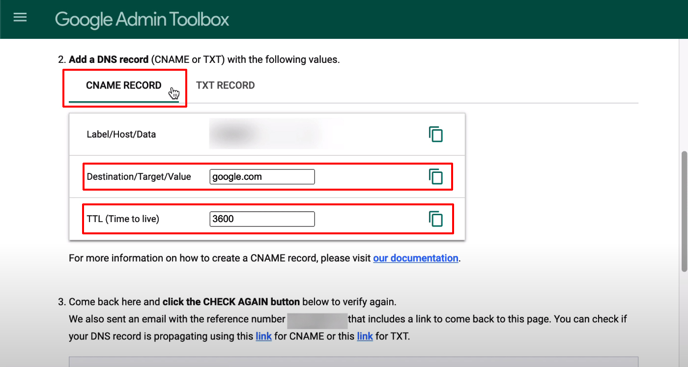Switch to the CNAME RECORD tab
The height and width of the screenshot is (367, 688).
tap(123, 85)
